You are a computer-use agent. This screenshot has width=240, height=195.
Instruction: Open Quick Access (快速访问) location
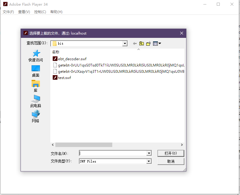[x=36, y=56]
